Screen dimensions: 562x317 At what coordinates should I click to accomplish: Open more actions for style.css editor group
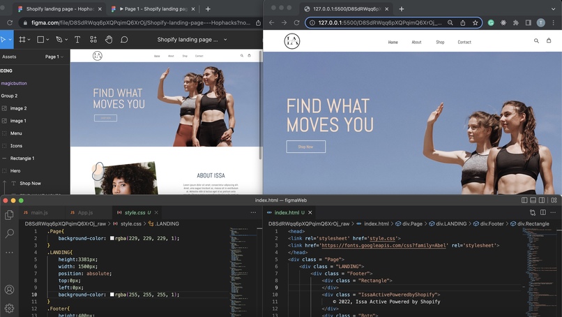[253, 212]
